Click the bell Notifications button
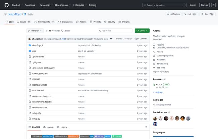The height and width of the screenshot is (139, 218). pos(173,14)
